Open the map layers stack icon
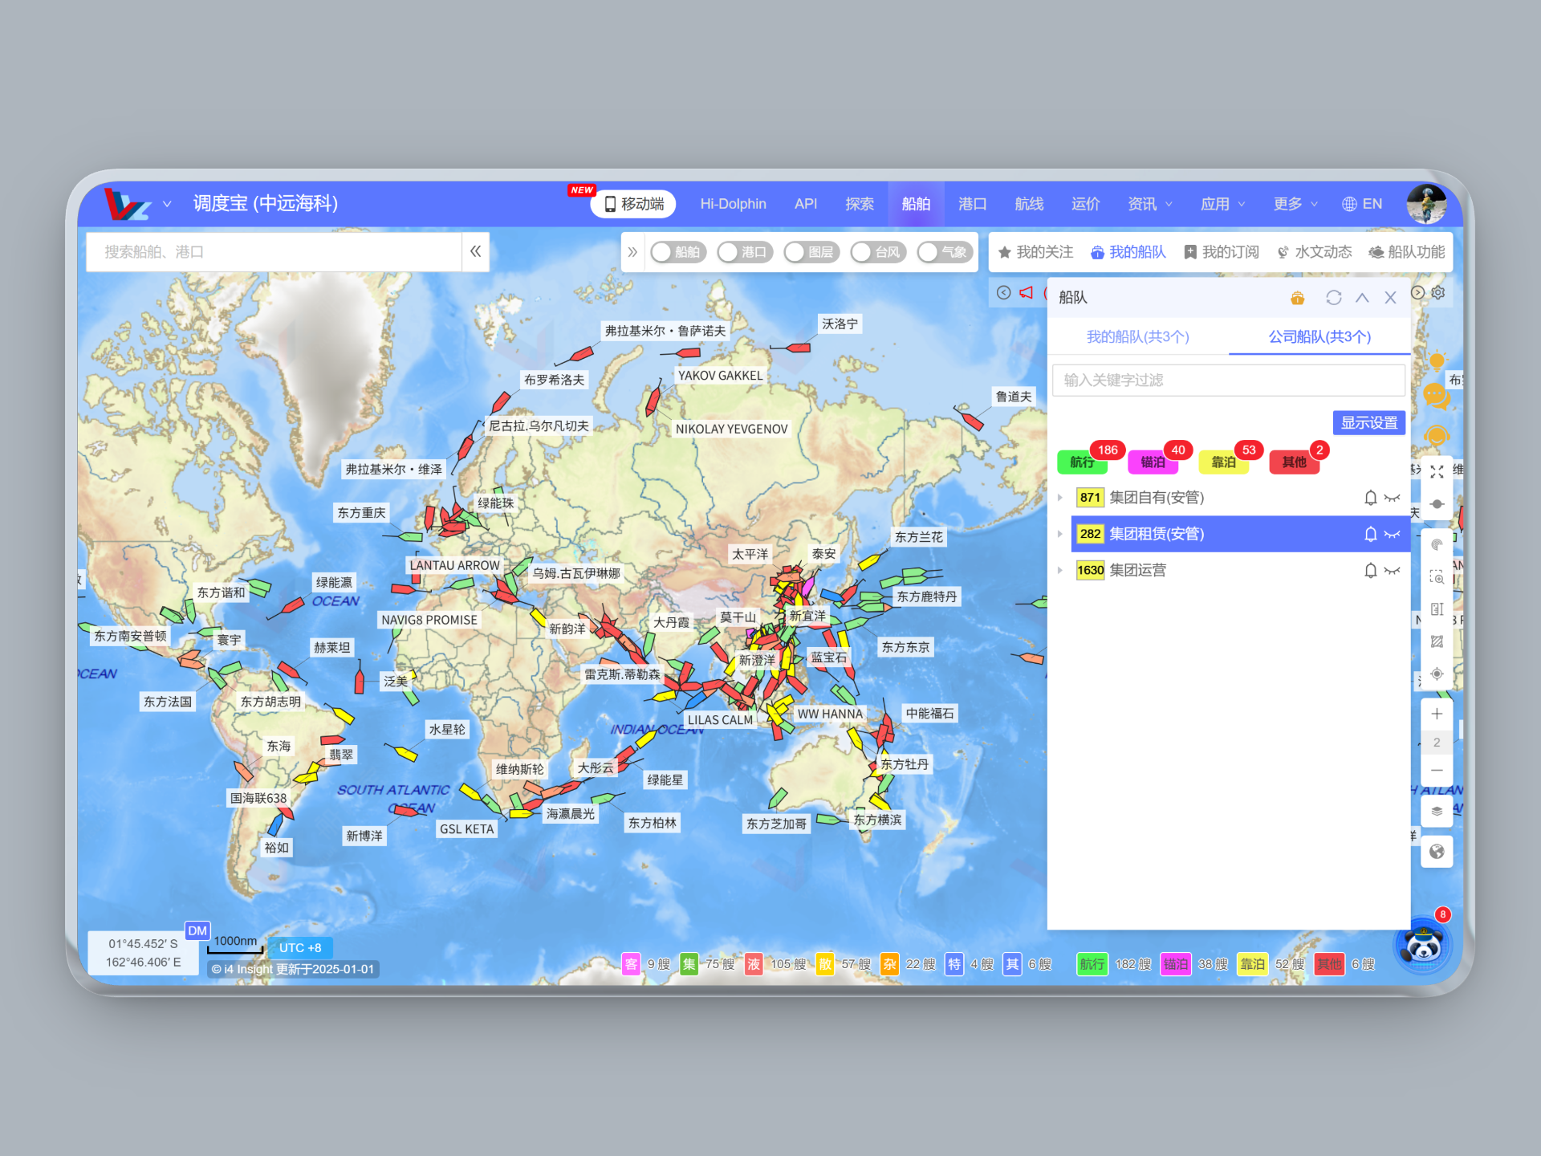The width and height of the screenshot is (1541, 1156). [1437, 811]
